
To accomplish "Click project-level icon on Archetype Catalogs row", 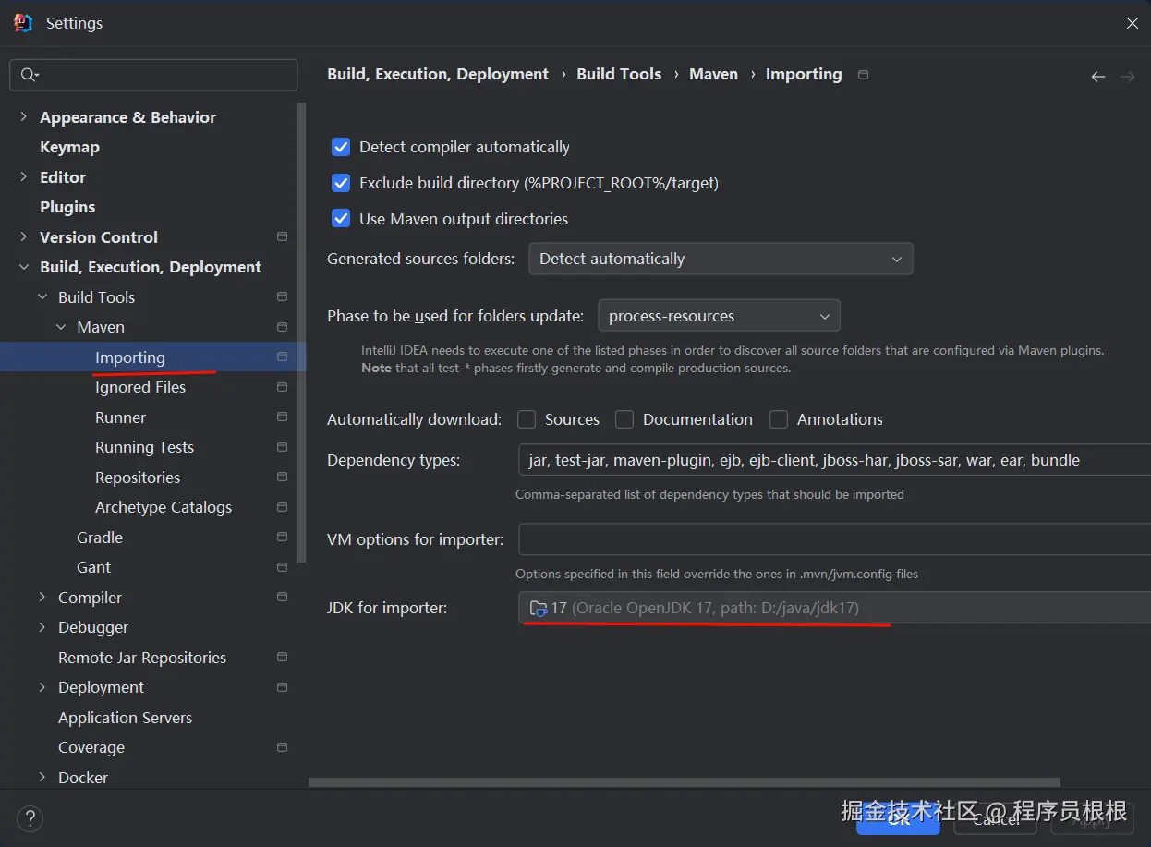I will (282, 507).
